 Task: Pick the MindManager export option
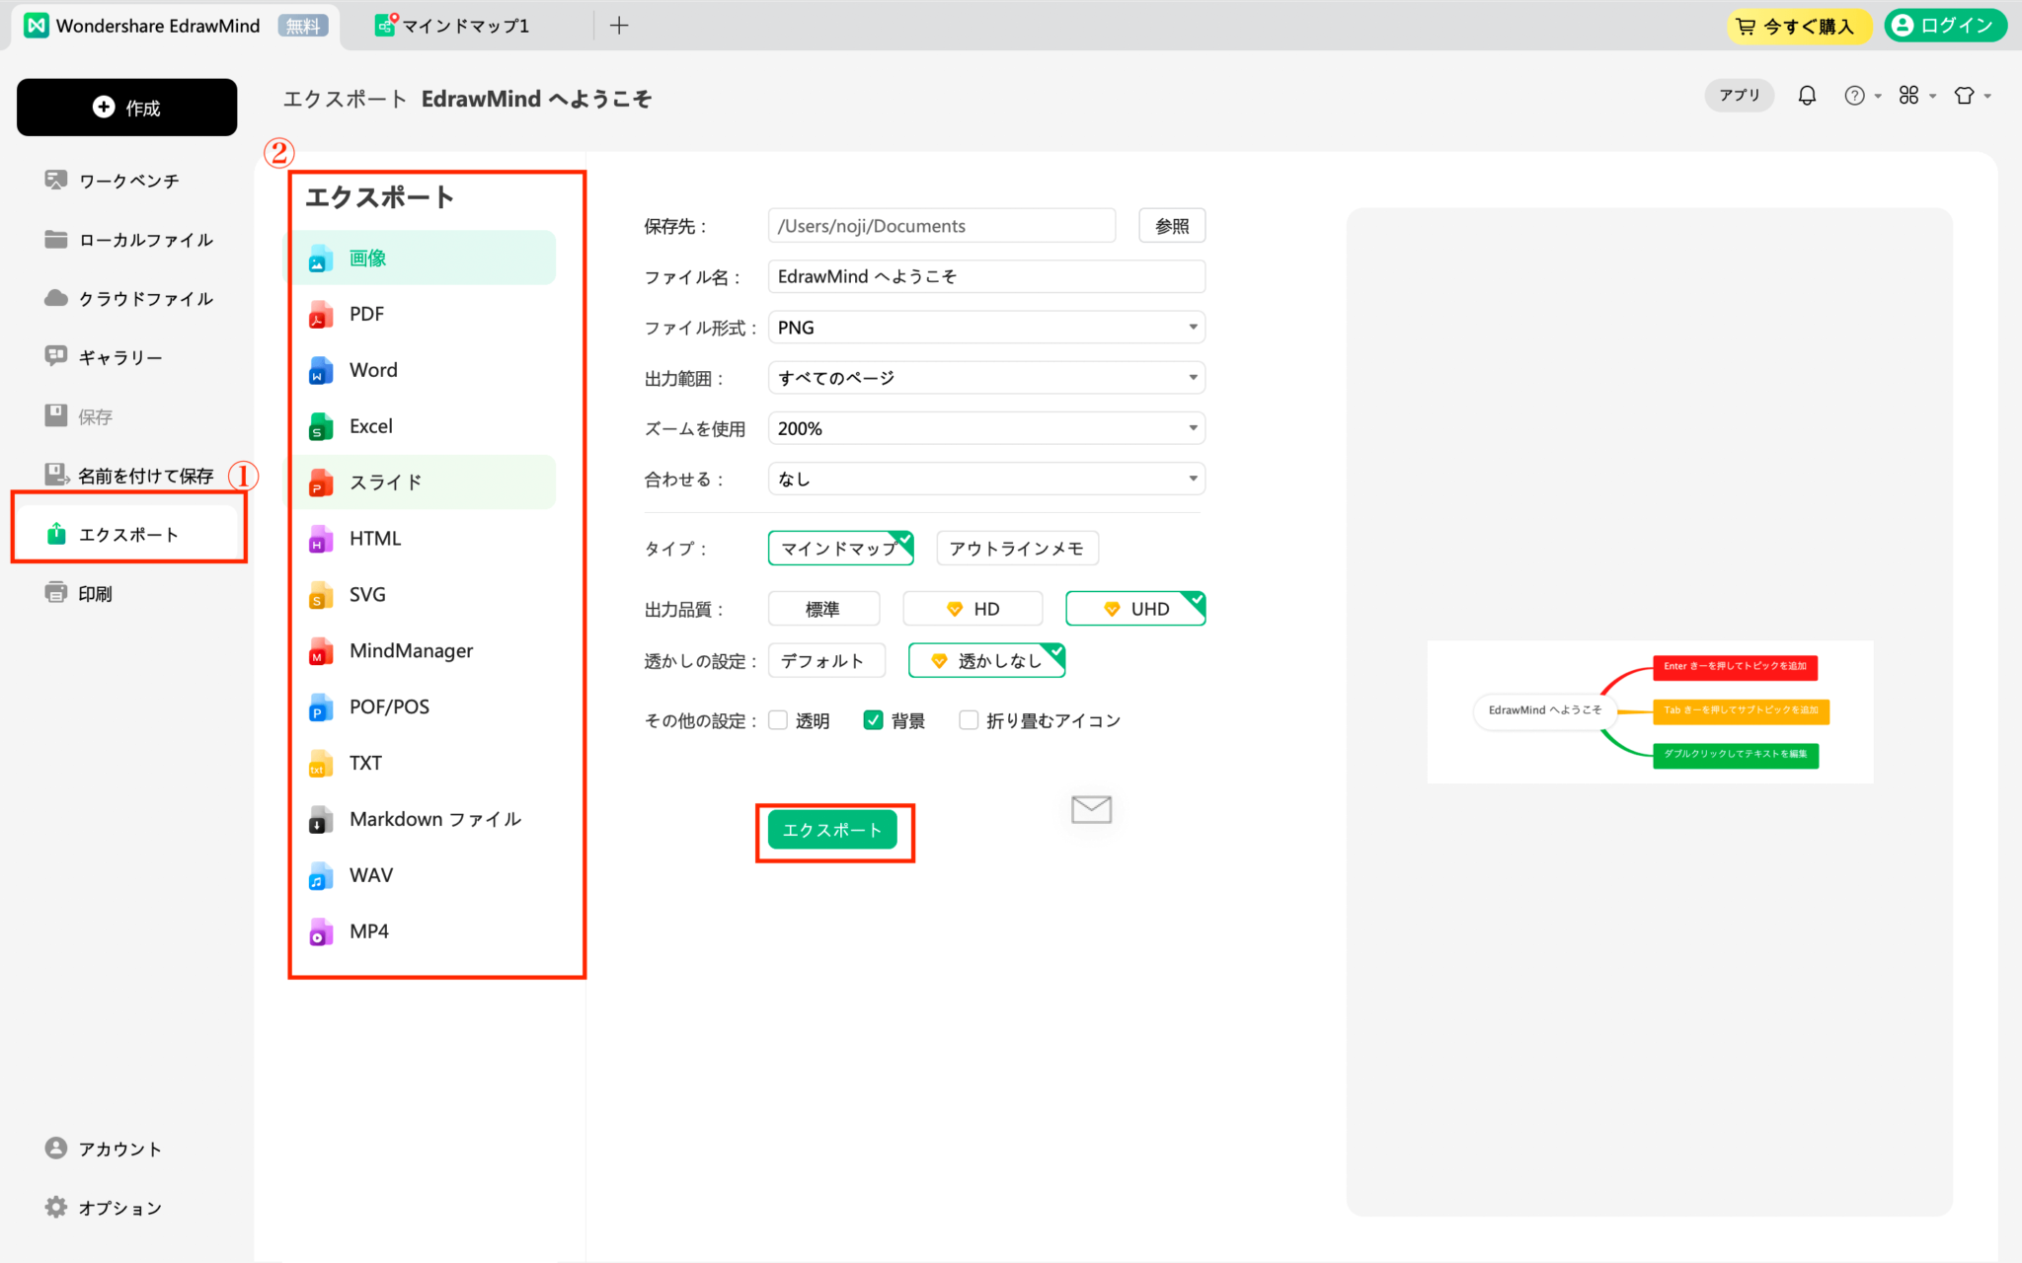coord(411,650)
